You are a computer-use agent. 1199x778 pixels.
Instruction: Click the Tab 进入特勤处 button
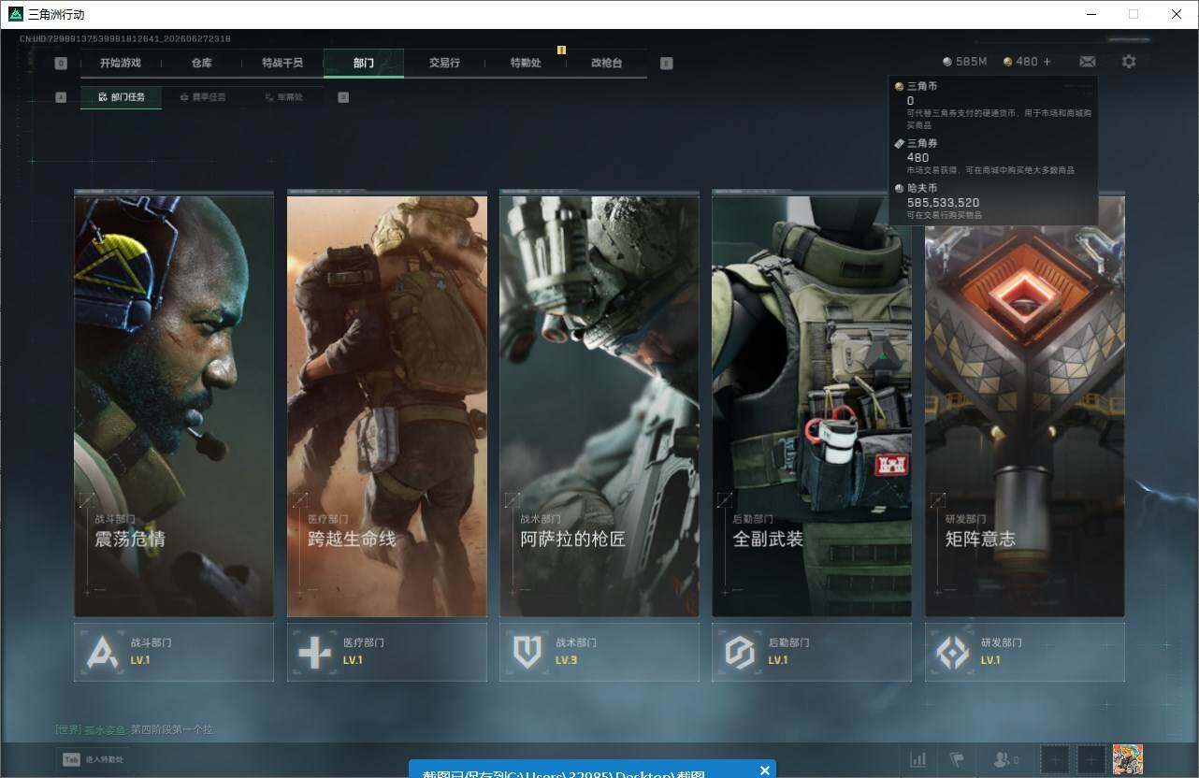(94, 759)
